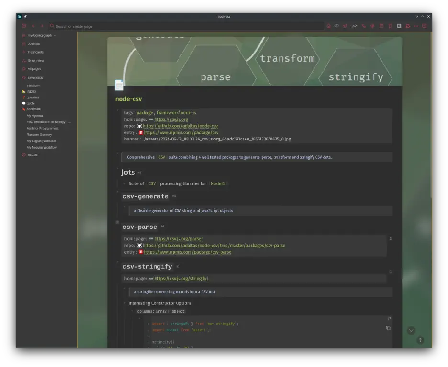Open the bookmark favorite page

(34, 109)
